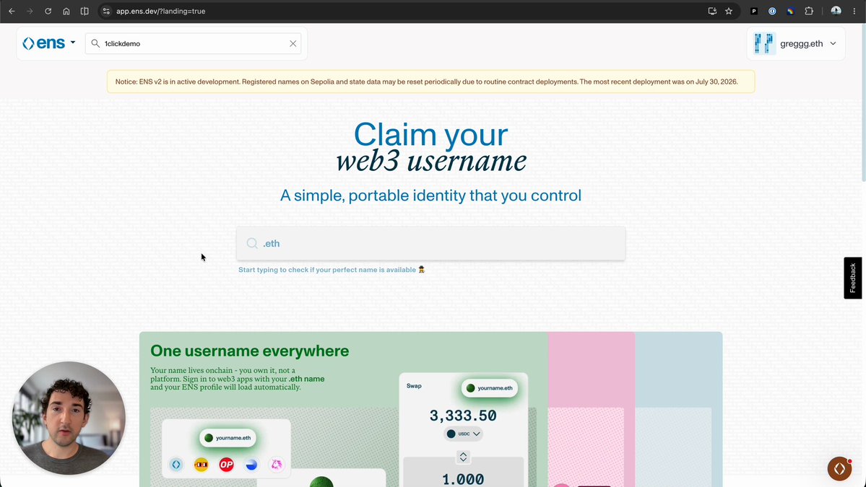Focus the main .eth name search box
The height and width of the screenshot is (487, 866).
pyautogui.click(x=430, y=243)
